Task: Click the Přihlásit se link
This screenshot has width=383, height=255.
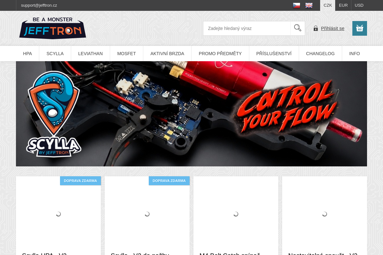Action: click(333, 28)
